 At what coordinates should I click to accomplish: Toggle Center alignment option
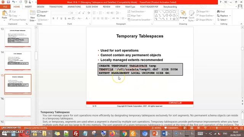(98, 19)
